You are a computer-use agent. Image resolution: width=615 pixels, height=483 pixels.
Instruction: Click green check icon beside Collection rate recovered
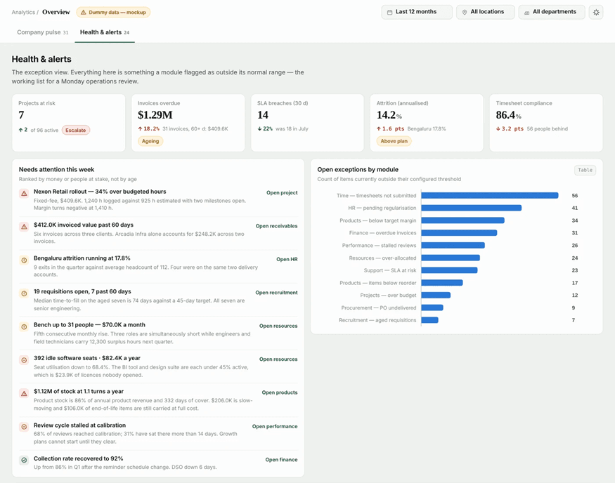pyautogui.click(x=24, y=460)
